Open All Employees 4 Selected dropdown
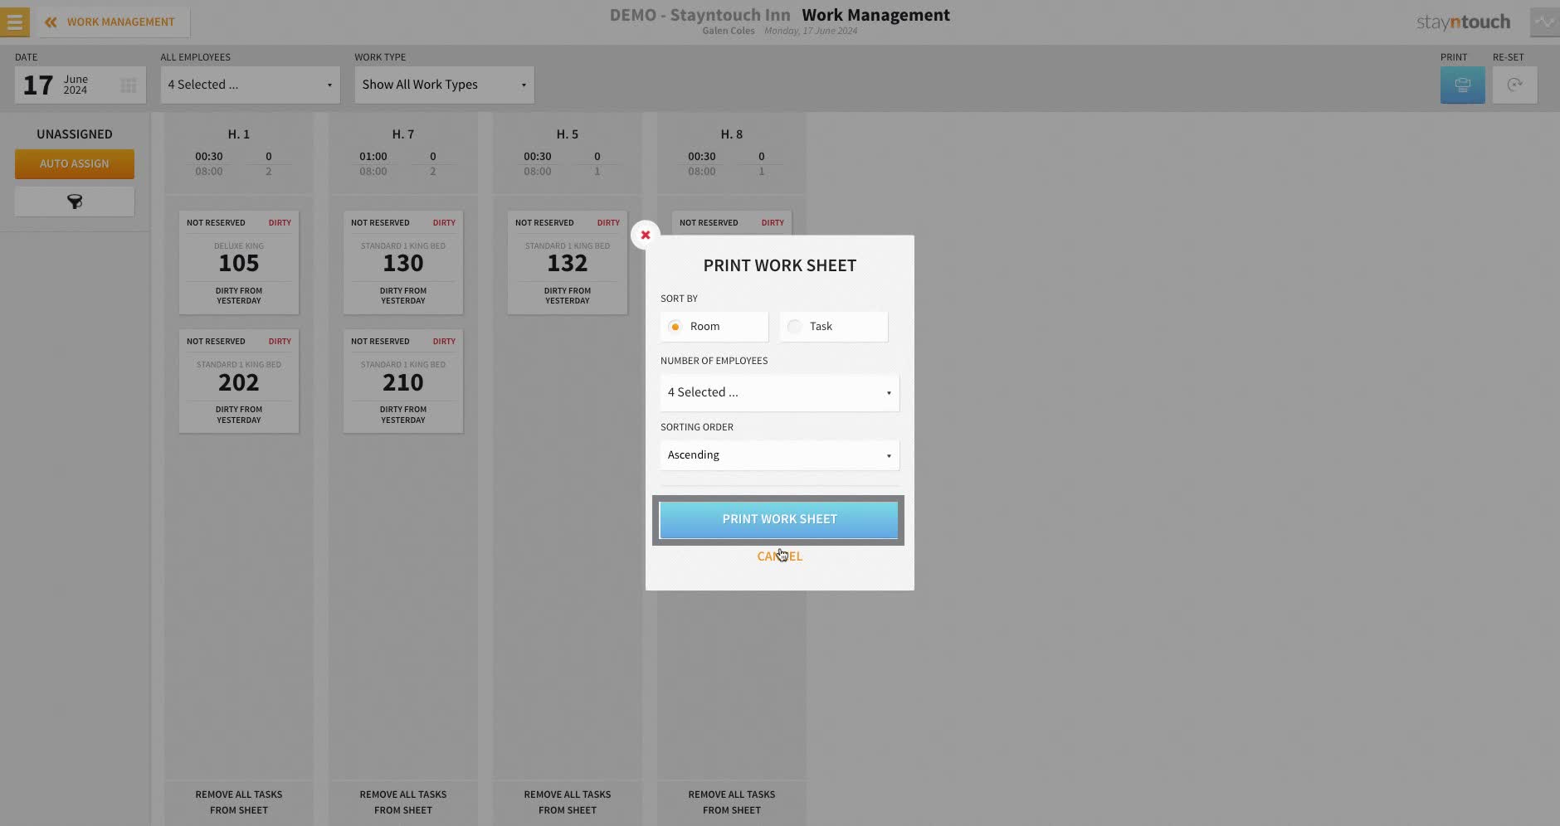The width and height of the screenshot is (1560, 826). point(251,85)
